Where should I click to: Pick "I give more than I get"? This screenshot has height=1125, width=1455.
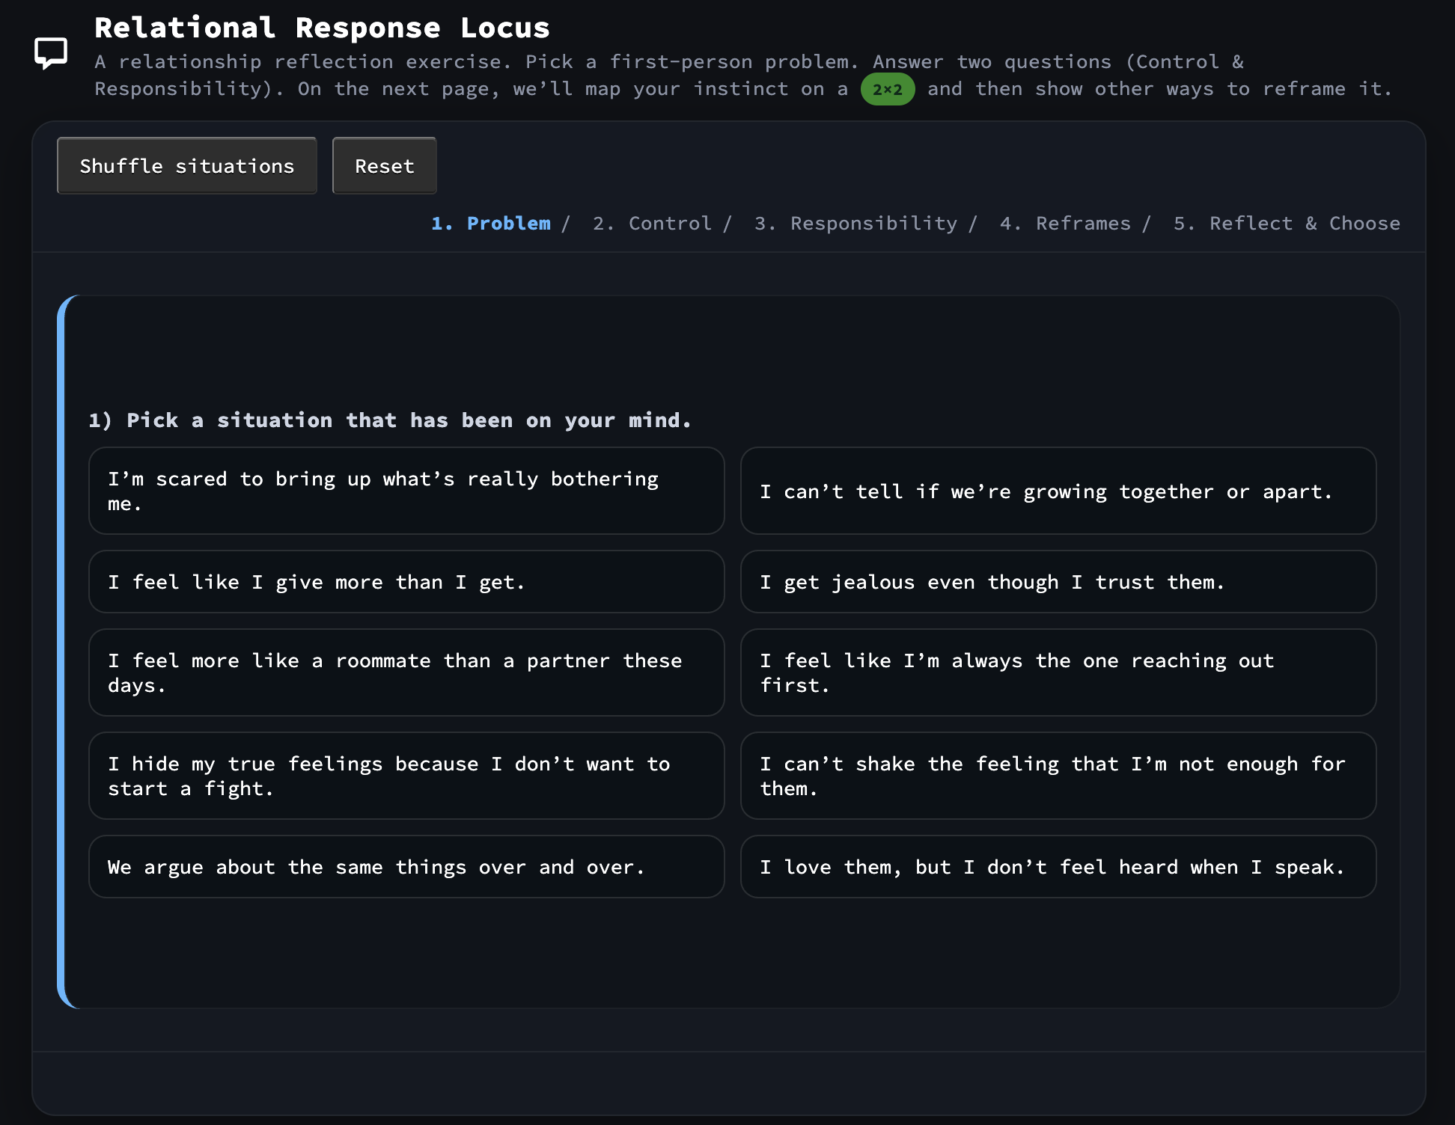tap(406, 582)
